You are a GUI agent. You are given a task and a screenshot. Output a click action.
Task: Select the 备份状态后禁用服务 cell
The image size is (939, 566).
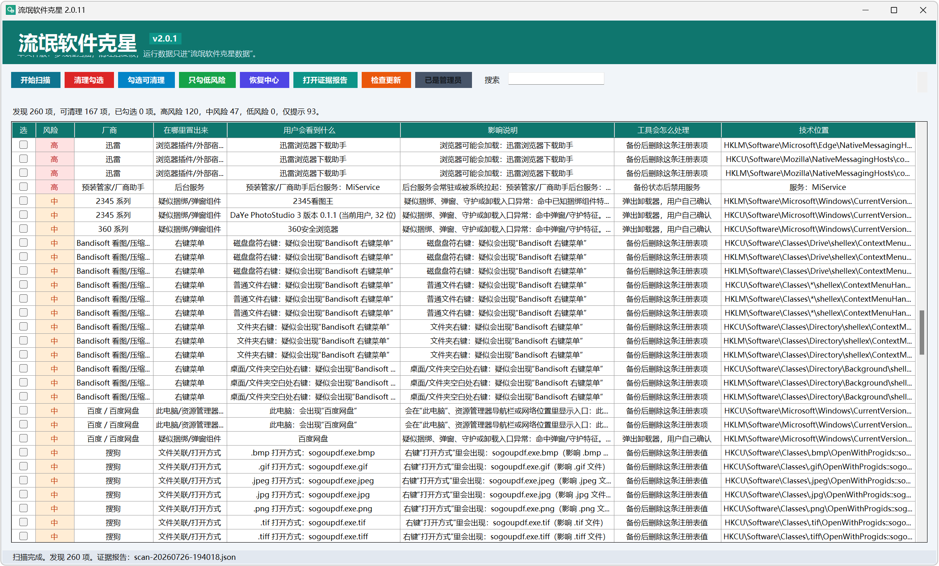(x=667, y=187)
